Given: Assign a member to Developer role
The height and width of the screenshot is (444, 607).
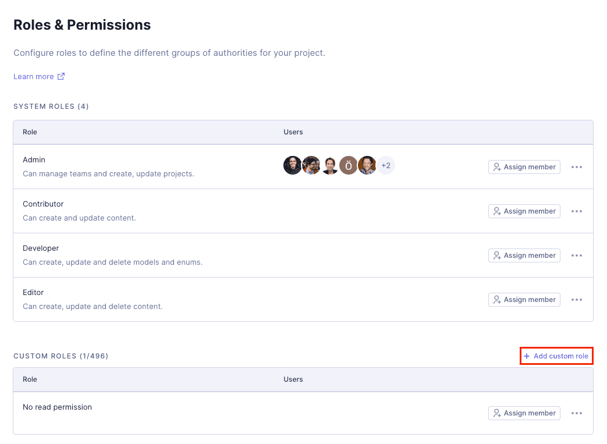Looking at the screenshot, I should coord(524,255).
